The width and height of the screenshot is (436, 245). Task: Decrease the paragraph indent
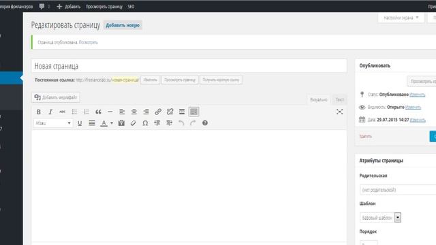coord(157,123)
